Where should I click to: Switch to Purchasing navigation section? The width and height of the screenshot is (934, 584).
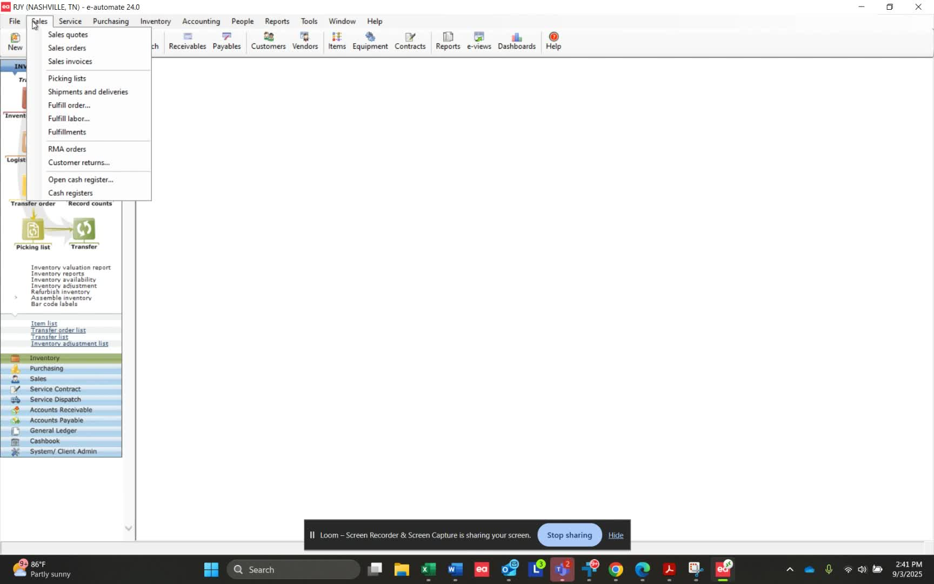(61, 368)
